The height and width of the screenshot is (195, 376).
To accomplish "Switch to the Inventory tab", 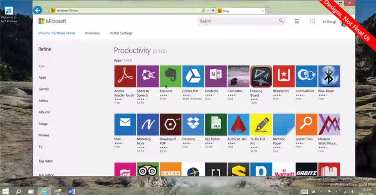I will click(x=92, y=33).
